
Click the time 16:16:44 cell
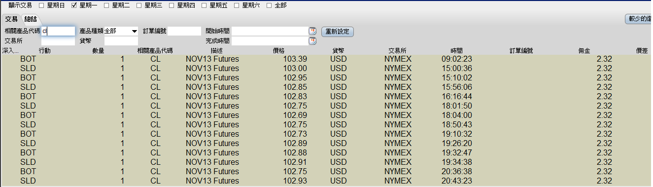click(x=457, y=96)
